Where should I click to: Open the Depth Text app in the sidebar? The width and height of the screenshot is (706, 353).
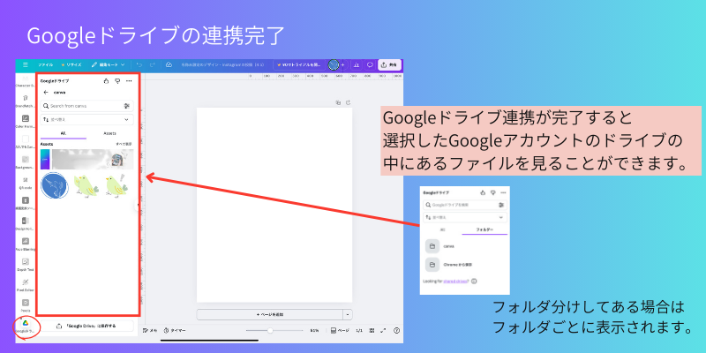(26, 264)
